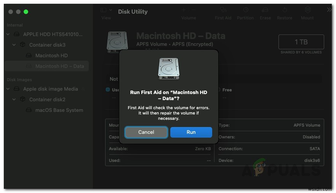Click the 'Disk Images' sidebar section header
This screenshot has width=336, height=193.
point(19,80)
